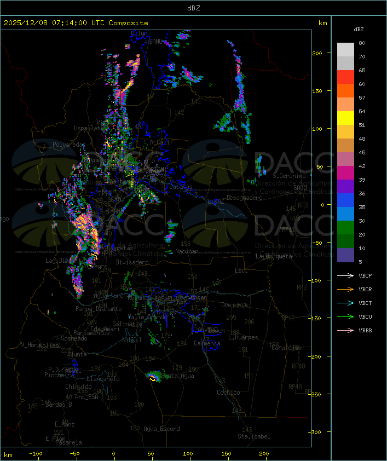Click the Pasarela map label
Image resolution: width=387 pixels, height=461 pixels.
point(68,442)
